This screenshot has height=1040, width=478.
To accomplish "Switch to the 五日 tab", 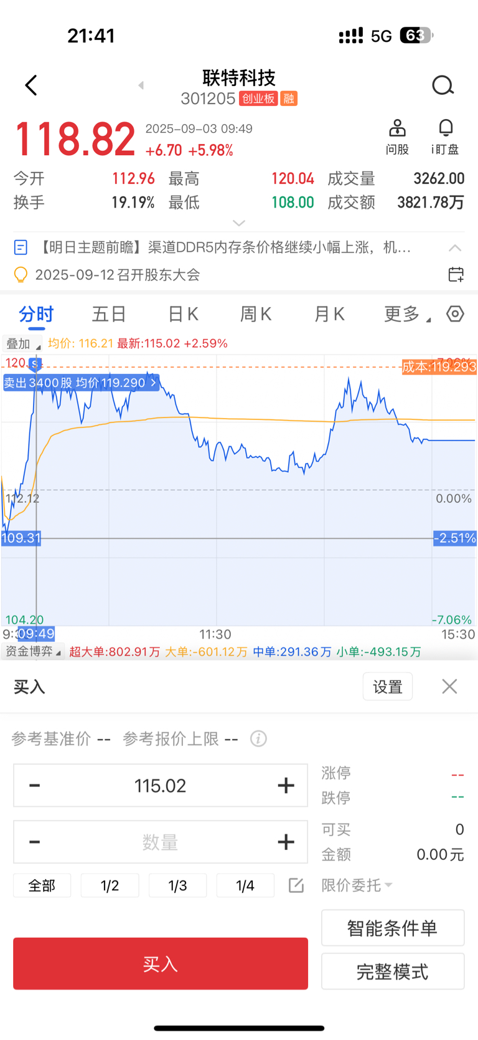I will coord(109,313).
